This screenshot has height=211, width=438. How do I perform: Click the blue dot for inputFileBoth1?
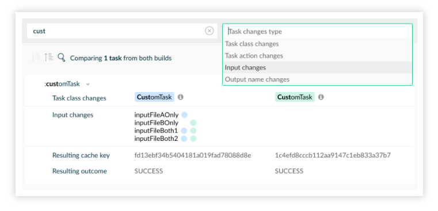184,131
